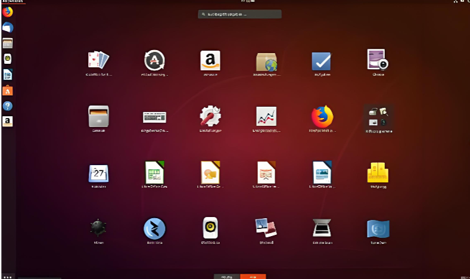470x279 pixels.
Task: Open Ubuntu Software from the dock
Action: tap(8, 90)
